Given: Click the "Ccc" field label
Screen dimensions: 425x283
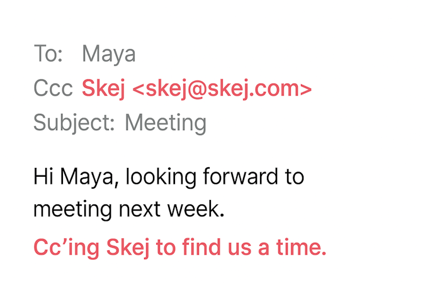Looking at the screenshot, I should click(x=53, y=89).
